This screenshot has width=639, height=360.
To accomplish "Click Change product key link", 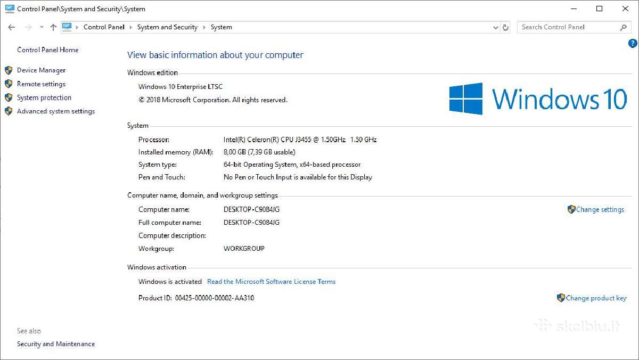I will (x=596, y=298).
